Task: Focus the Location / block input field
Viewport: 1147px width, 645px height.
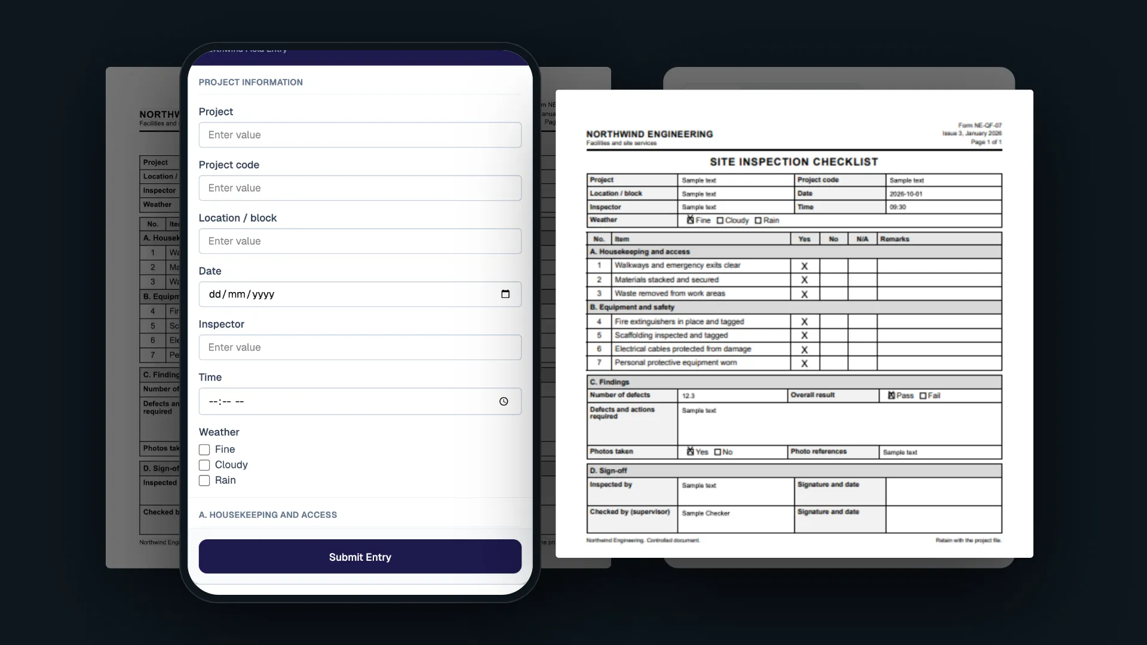Action: (x=360, y=241)
